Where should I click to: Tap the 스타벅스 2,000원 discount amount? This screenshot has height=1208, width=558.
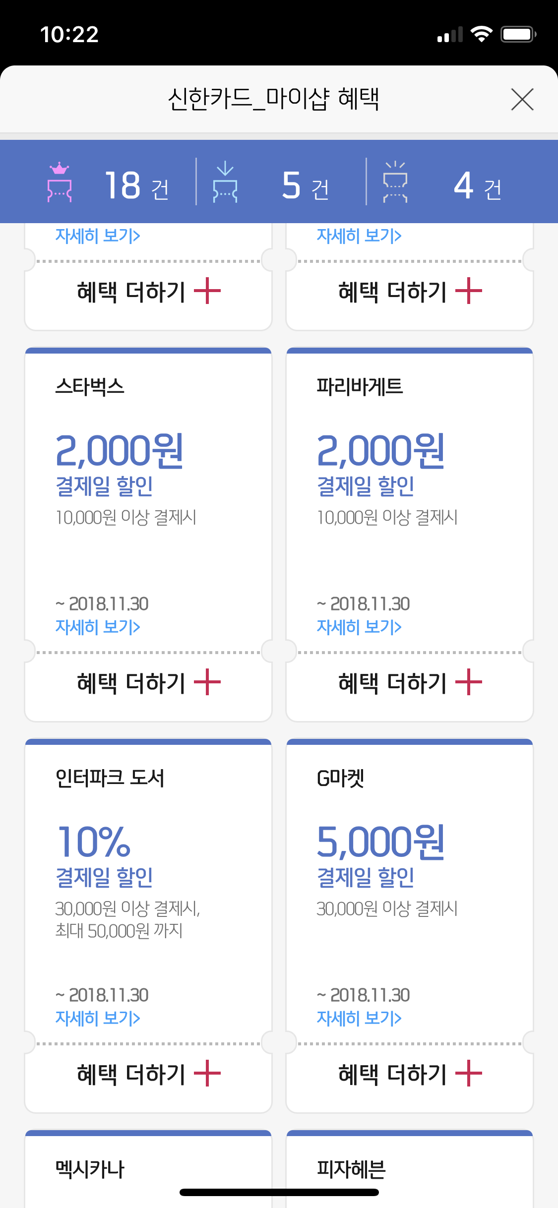point(120,450)
